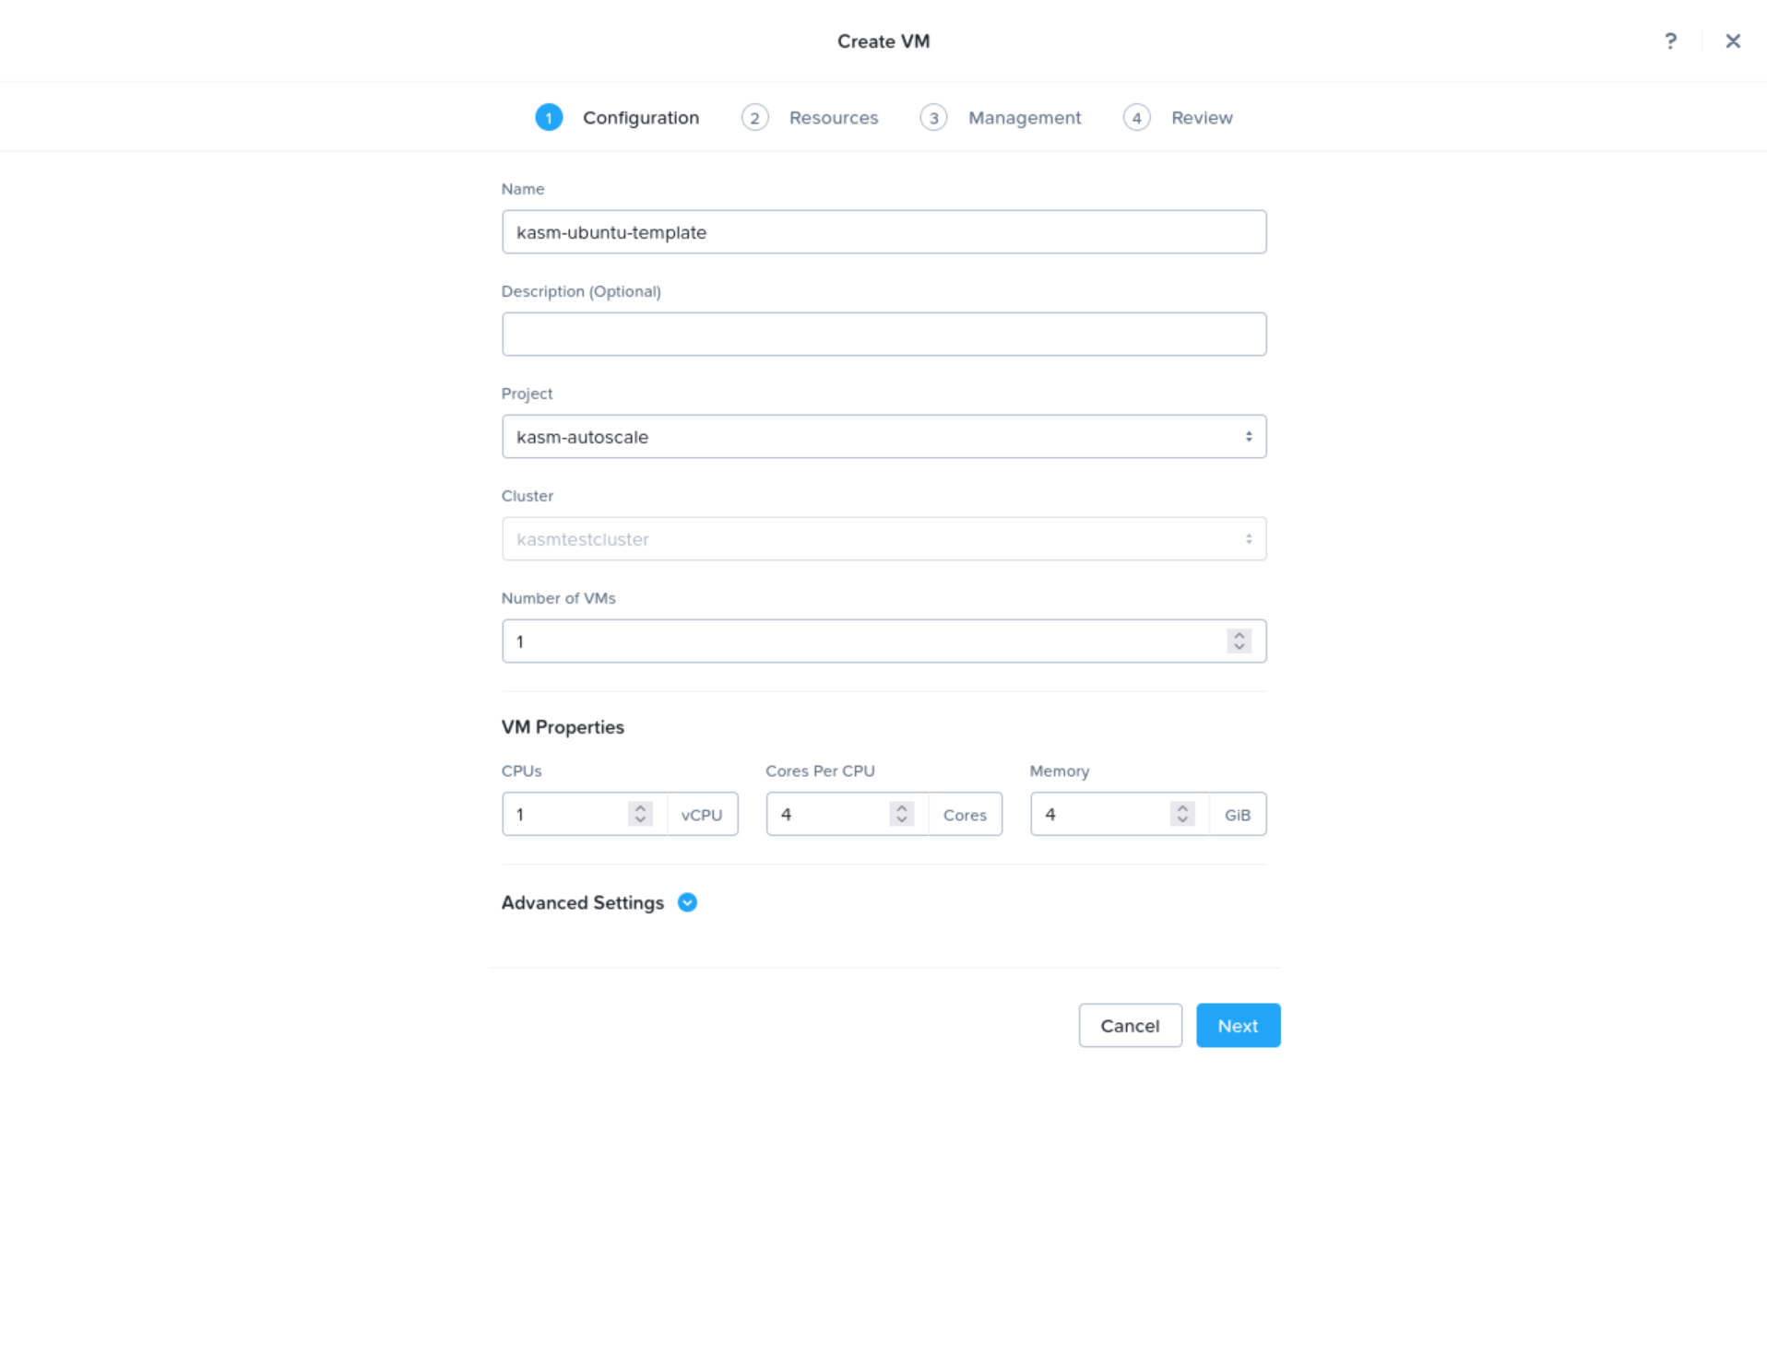Select the CPUs vCPU value field

(567, 814)
